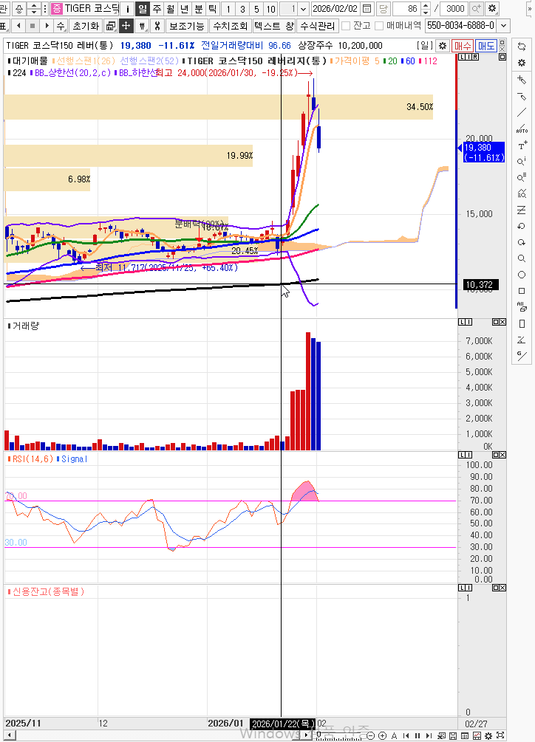This screenshot has height=742, width=535.
Task: Open the account number dropdown
Action: tap(504, 26)
